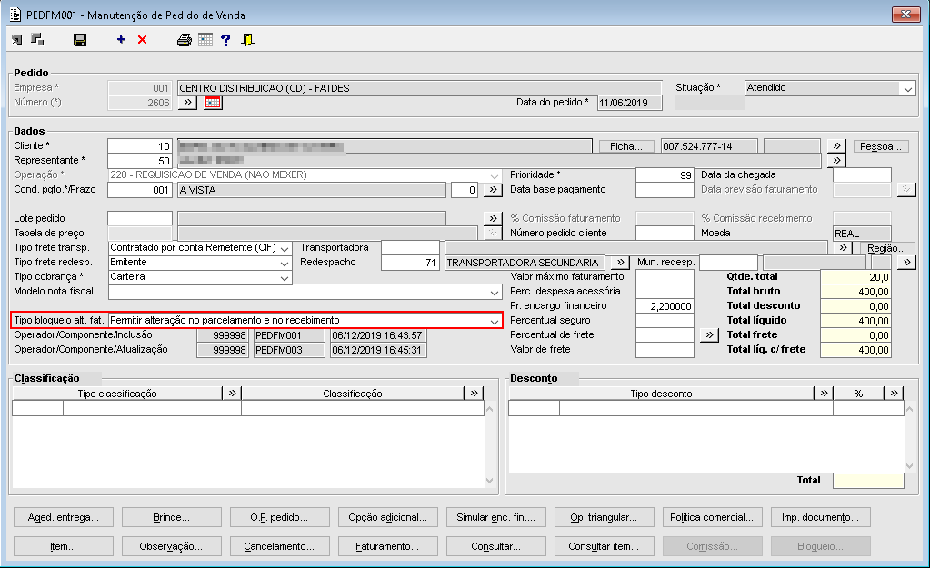Click the Representante code field showing 50
Image resolution: width=930 pixels, height=568 pixels.
[x=140, y=161]
